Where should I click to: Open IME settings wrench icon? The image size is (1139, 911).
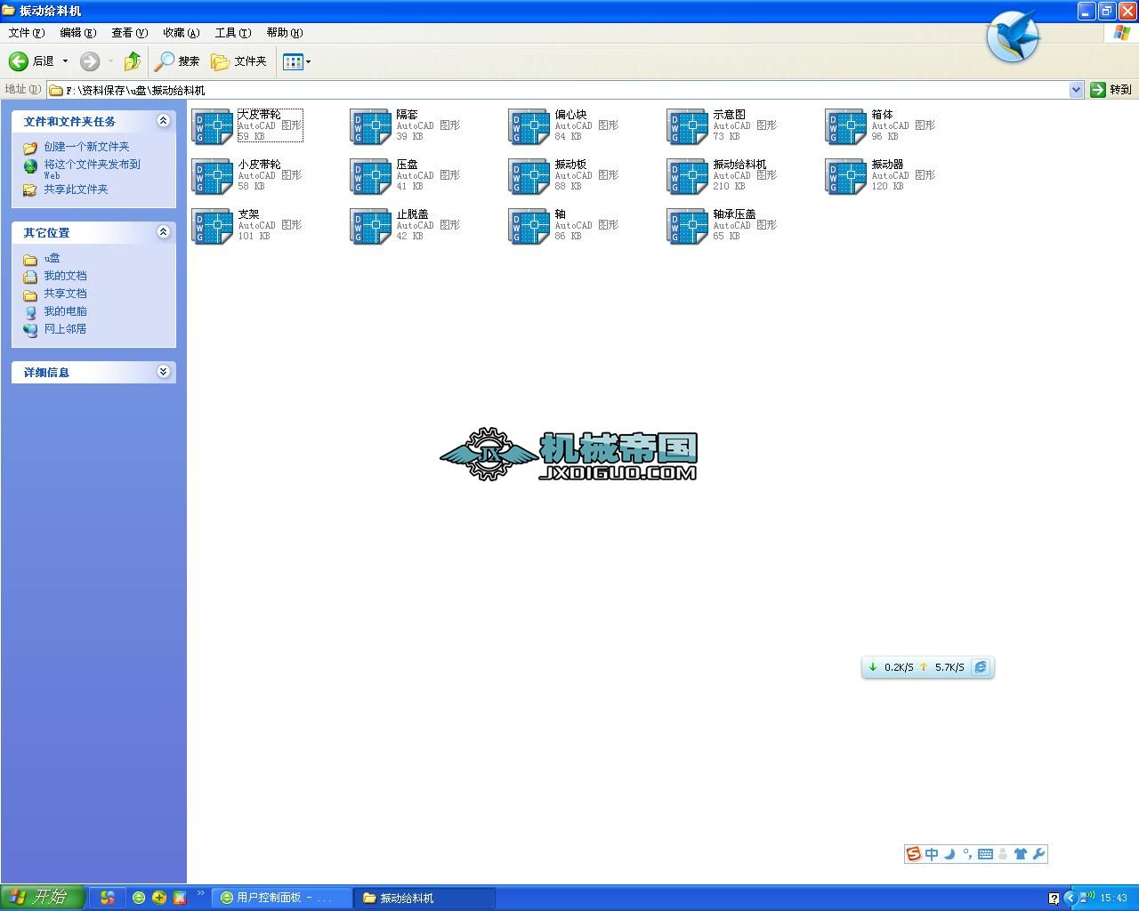coord(1038,854)
